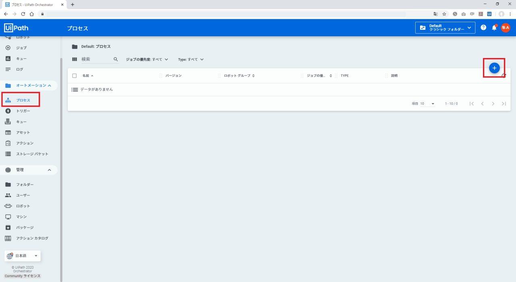Sort by the ジョブの優 priority column
This screenshot has height=282, width=516.
click(x=319, y=76)
